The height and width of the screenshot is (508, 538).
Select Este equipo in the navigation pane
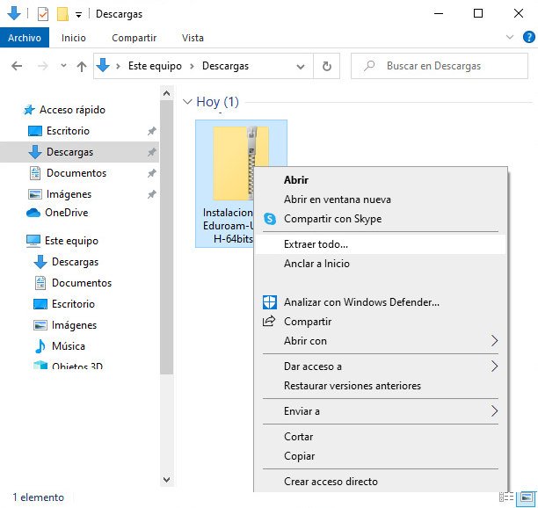tap(71, 241)
